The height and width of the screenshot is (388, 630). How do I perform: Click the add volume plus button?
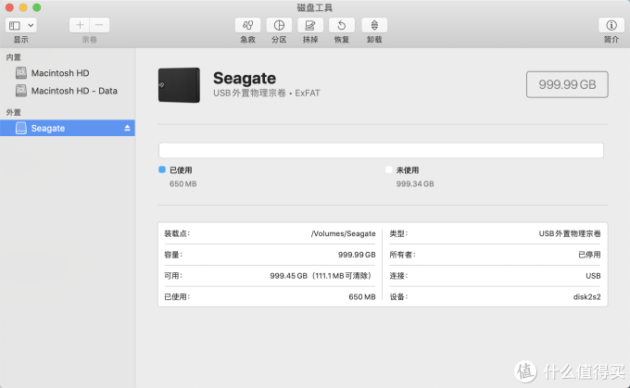pos(80,25)
